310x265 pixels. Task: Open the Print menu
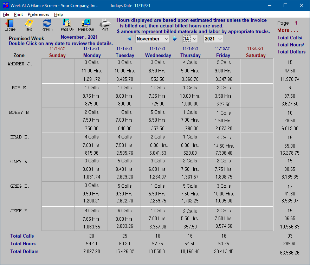point(18,14)
